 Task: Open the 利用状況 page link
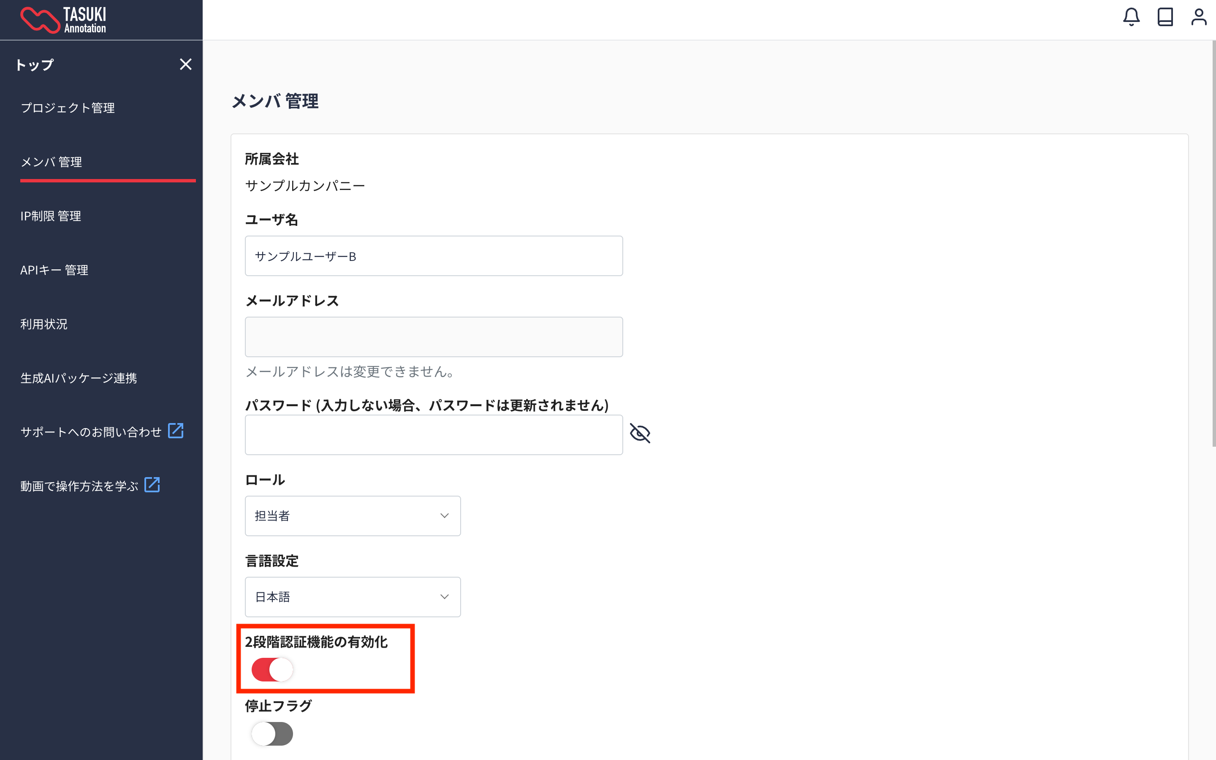tap(44, 324)
